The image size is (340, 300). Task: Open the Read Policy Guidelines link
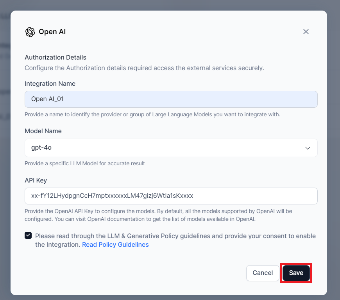[x=115, y=245]
